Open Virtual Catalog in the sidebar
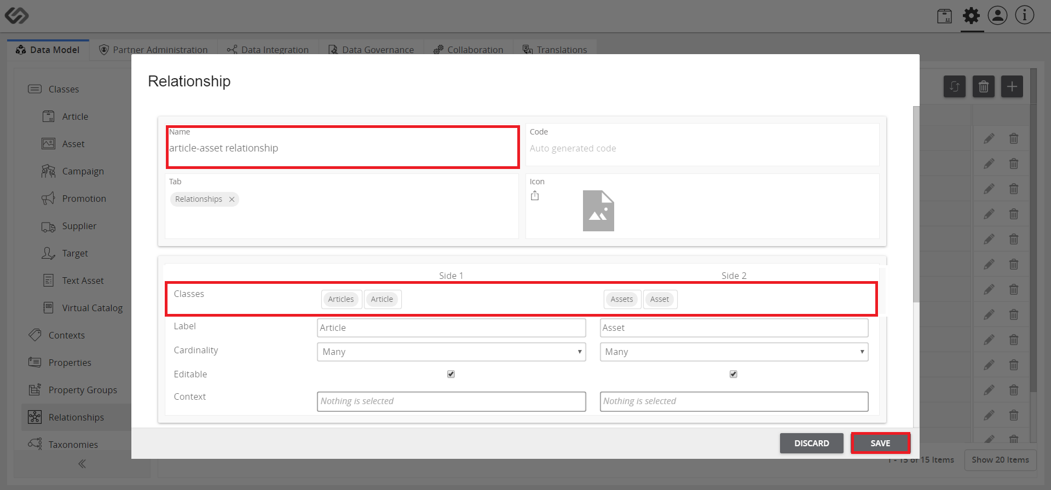Viewport: 1051px width, 490px height. coord(92,308)
